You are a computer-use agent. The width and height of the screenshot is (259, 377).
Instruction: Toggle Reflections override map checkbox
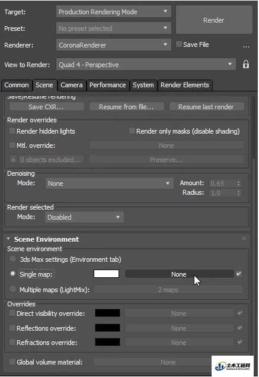(x=239, y=328)
